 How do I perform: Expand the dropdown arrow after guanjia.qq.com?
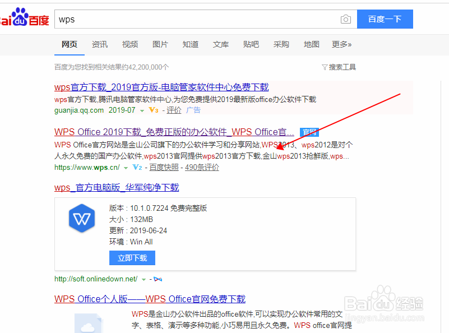click(142, 110)
